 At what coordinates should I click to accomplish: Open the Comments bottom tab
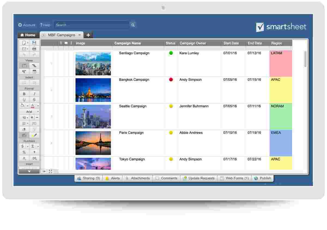click(x=166, y=178)
